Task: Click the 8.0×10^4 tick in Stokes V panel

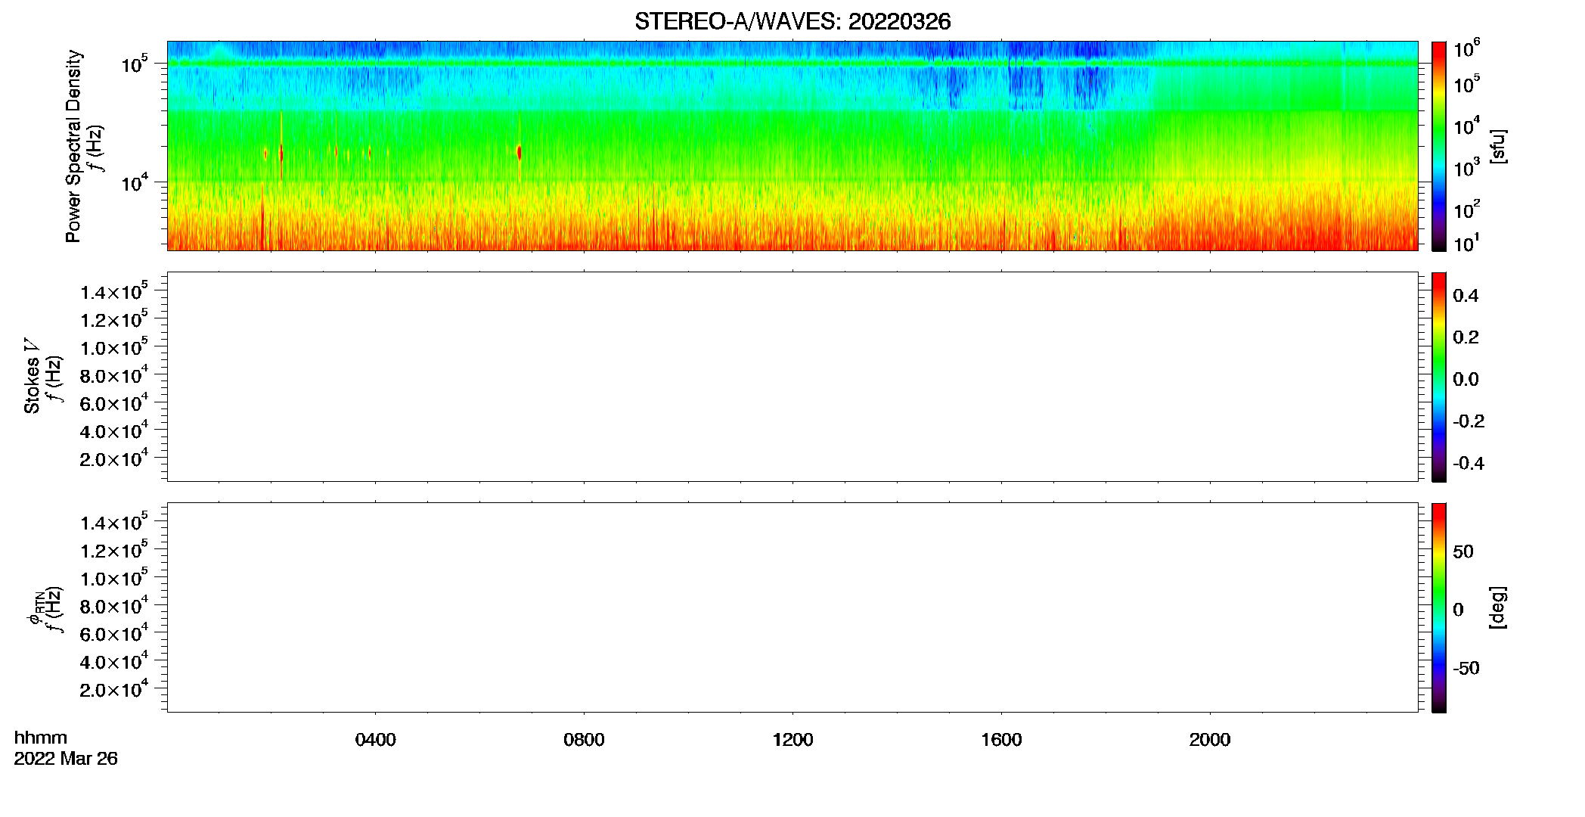Action: 113,374
